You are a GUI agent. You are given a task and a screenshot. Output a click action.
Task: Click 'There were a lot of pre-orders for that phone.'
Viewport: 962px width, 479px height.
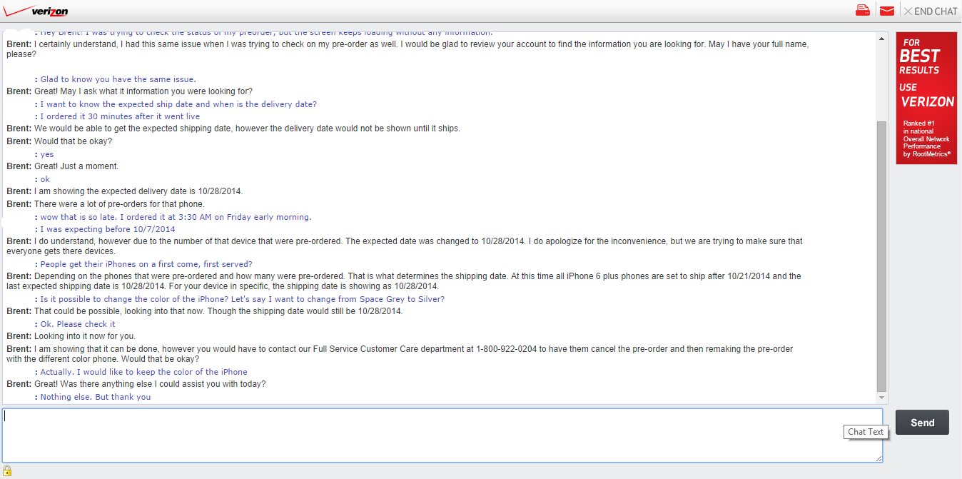[119, 204]
